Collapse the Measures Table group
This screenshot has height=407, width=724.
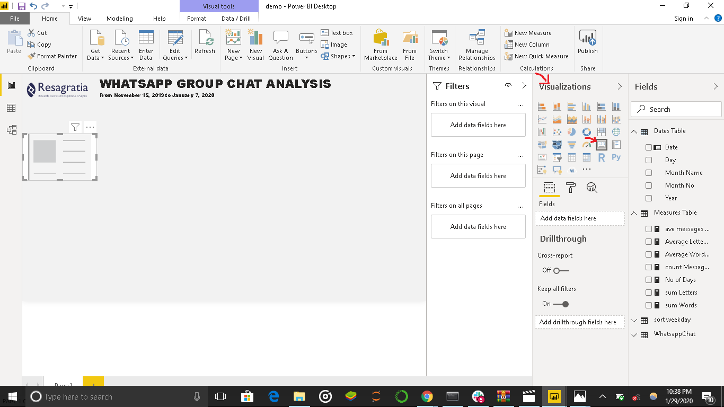tap(634, 213)
